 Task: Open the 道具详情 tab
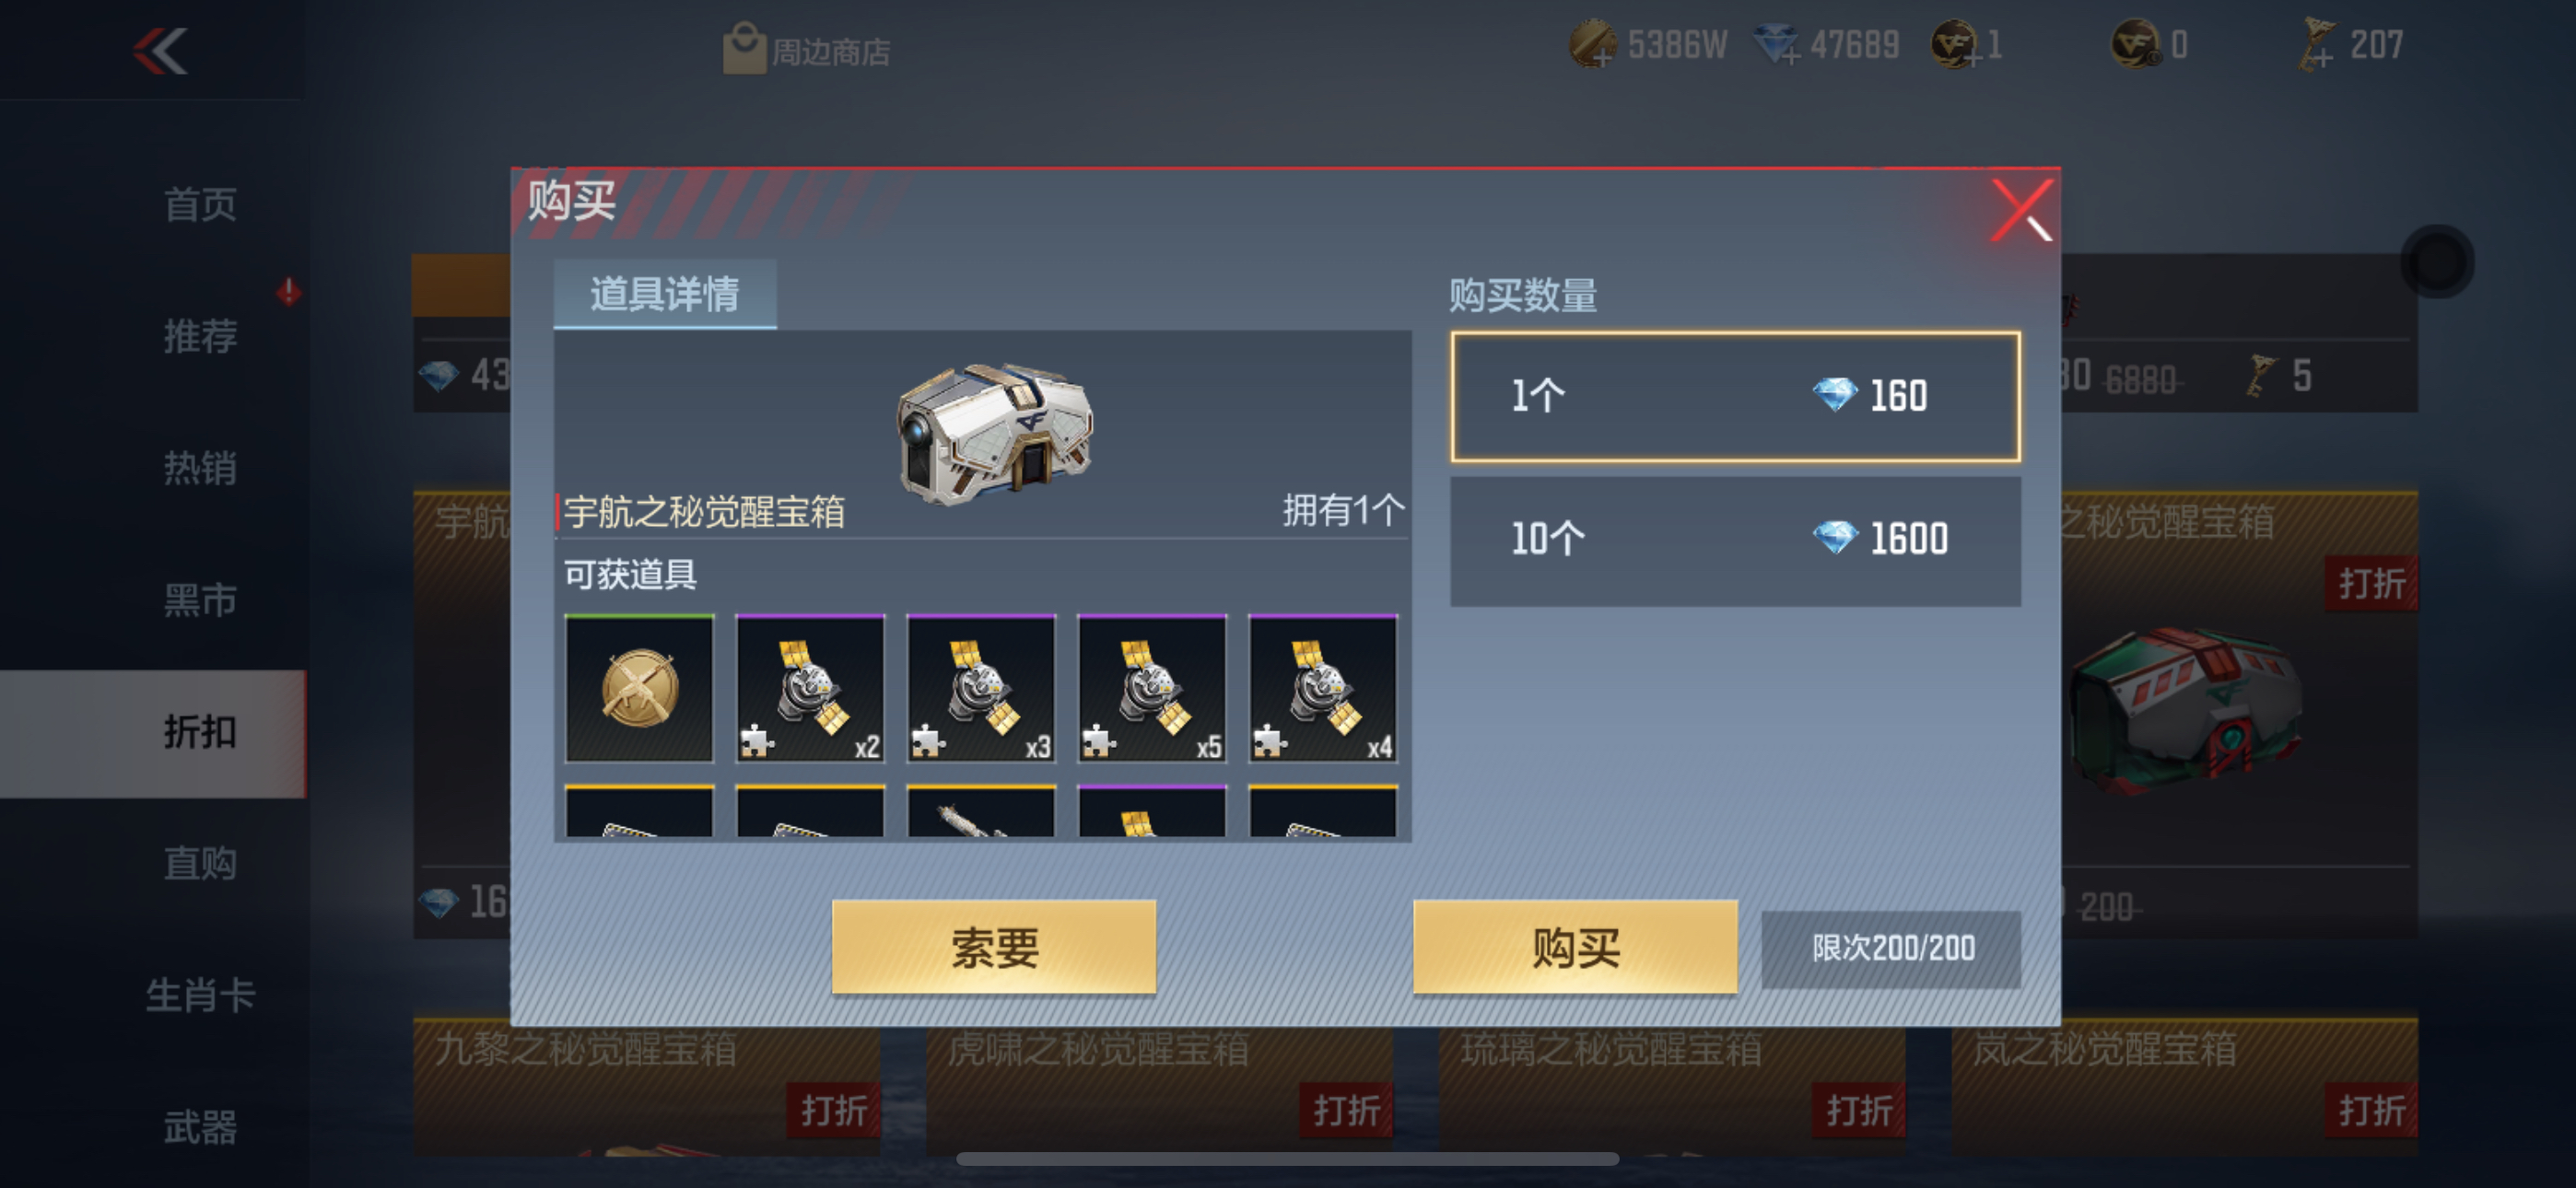665,294
